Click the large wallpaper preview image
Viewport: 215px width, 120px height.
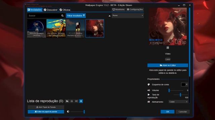tap(168, 26)
